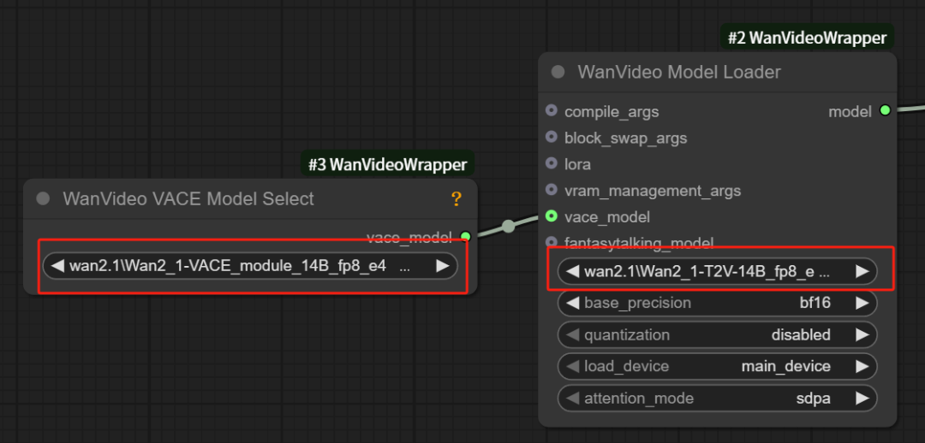This screenshot has height=443, width=925.
Task: Click the load_device next arrow
Action: click(x=862, y=366)
